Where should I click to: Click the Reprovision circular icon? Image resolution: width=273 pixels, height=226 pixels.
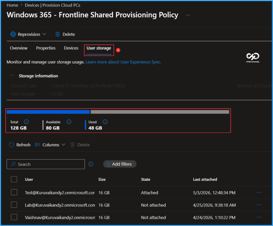tap(13, 34)
